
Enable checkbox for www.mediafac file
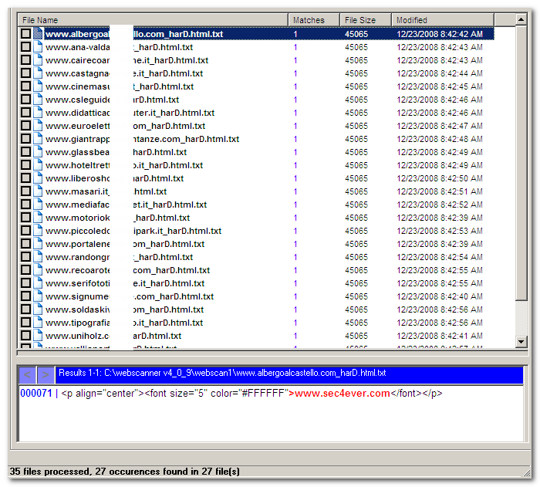coord(25,205)
